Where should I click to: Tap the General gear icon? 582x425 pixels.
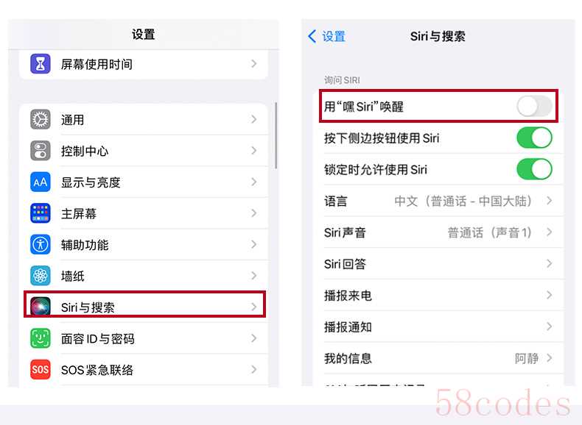pyautogui.click(x=40, y=119)
